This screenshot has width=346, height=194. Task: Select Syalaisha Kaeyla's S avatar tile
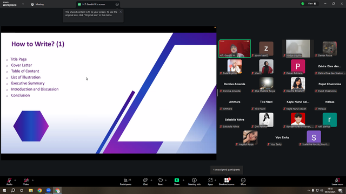(x=314, y=138)
